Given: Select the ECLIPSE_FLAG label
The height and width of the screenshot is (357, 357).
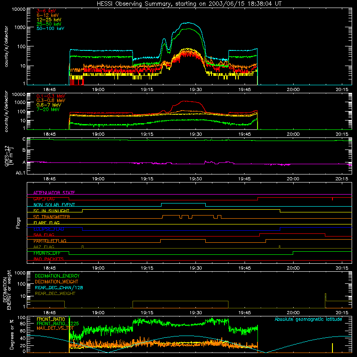Looking at the screenshot, I should click(49, 229).
